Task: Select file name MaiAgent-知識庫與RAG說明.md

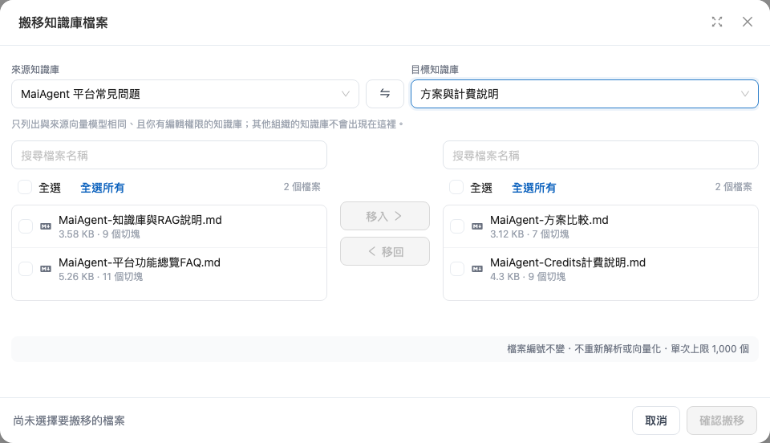Action: (140, 220)
